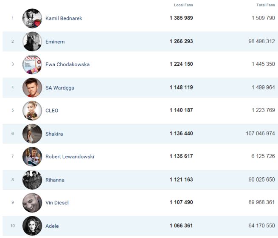Sort by the Local Fans column header
This screenshot has width=278, height=238.
(183, 5)
